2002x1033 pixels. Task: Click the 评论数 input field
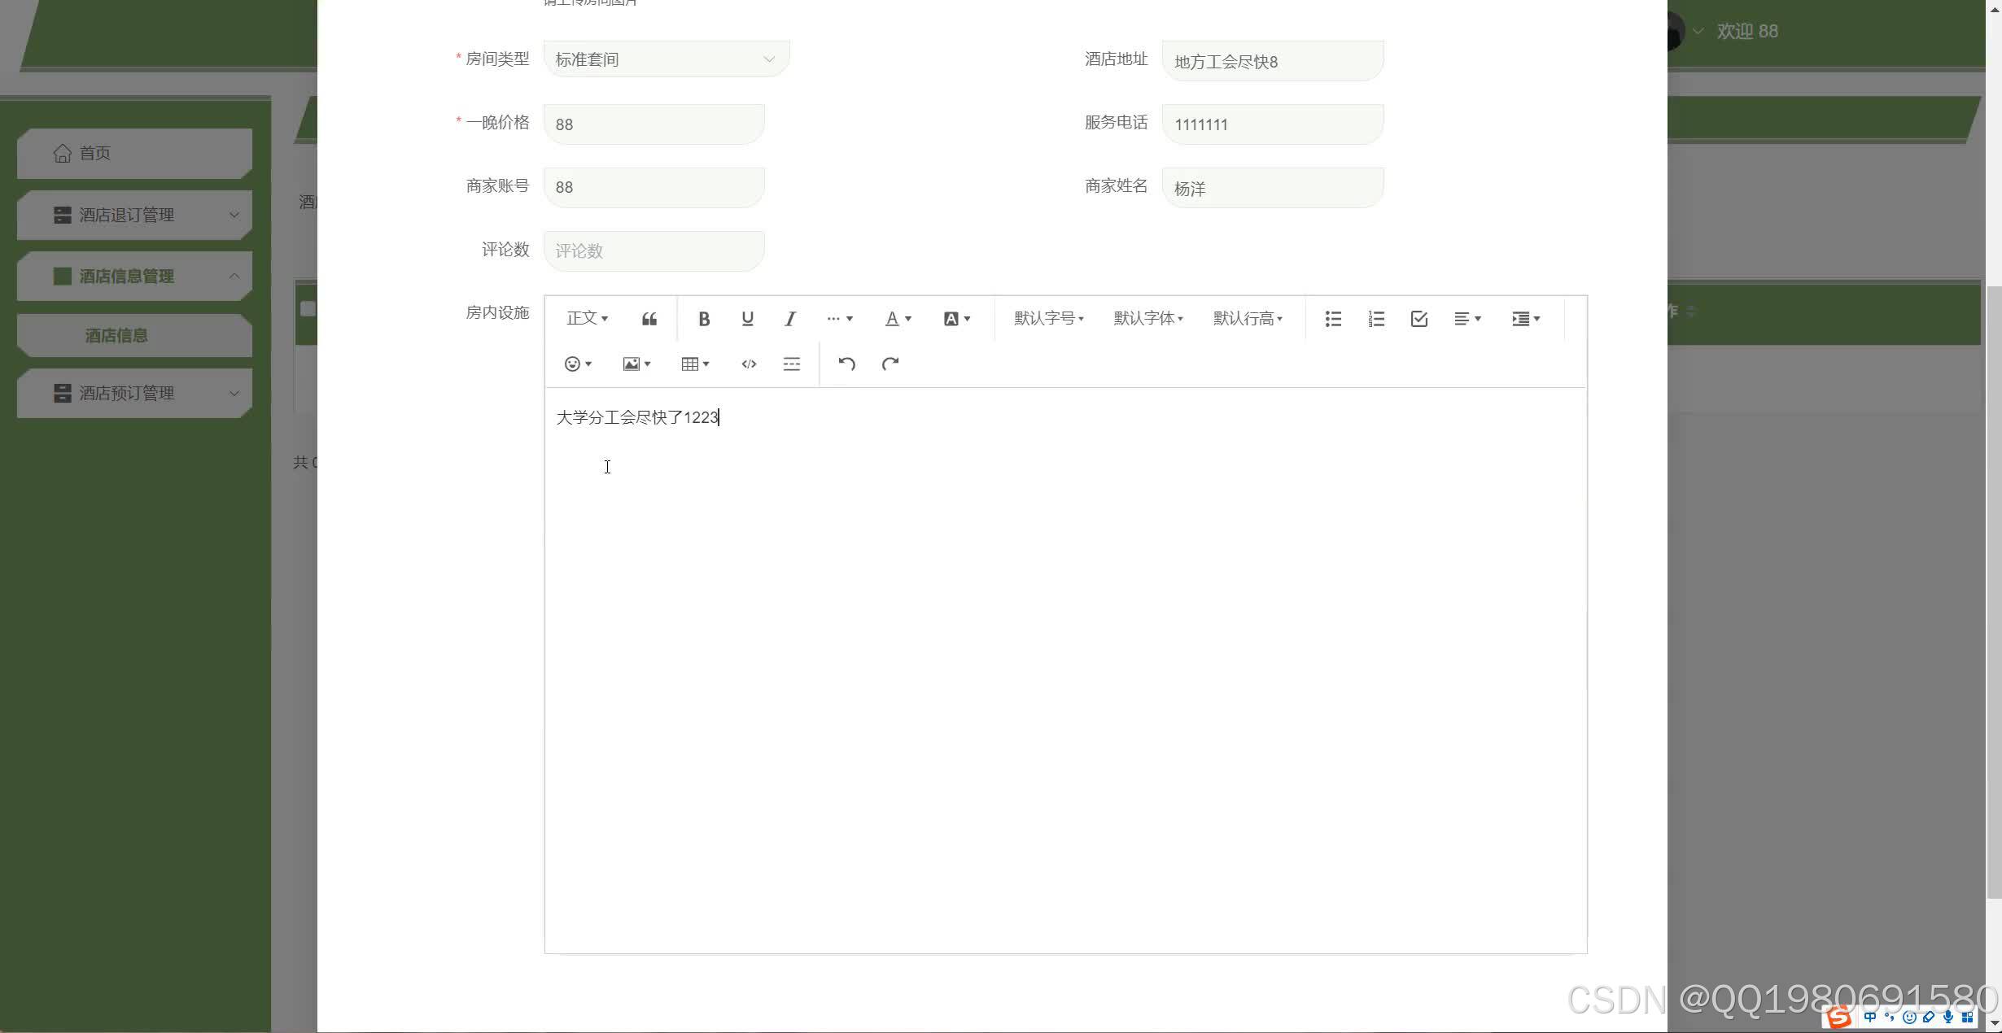click(x=653, y=251)
